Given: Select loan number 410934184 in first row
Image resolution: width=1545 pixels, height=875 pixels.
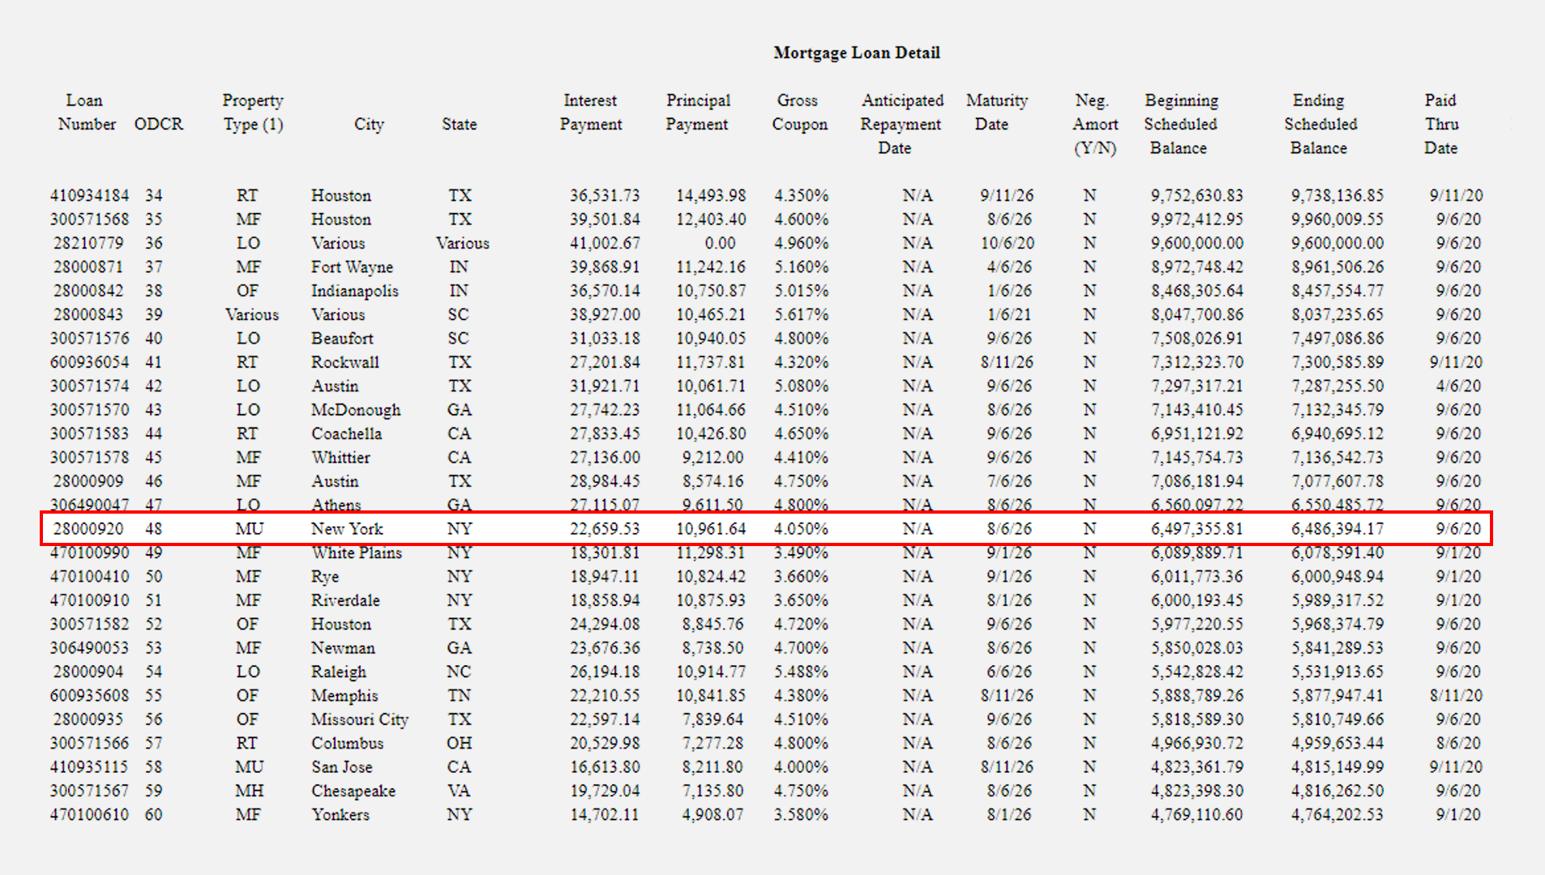Looking at the screenshot, I should (89, 196).
